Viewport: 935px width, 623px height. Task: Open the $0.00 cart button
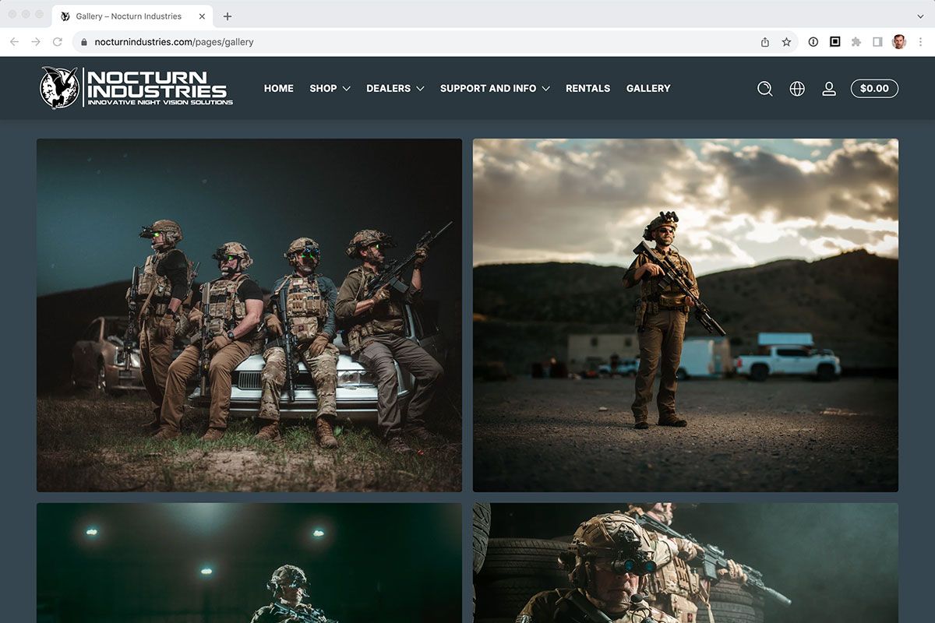coord(874,89)
